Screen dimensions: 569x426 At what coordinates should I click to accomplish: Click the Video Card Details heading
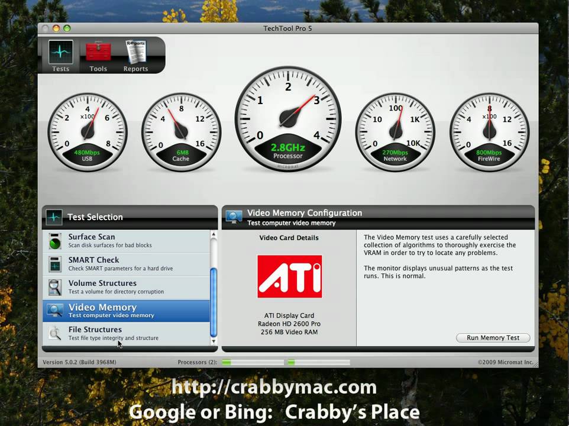pyautogui.click(x=289, y=238)
